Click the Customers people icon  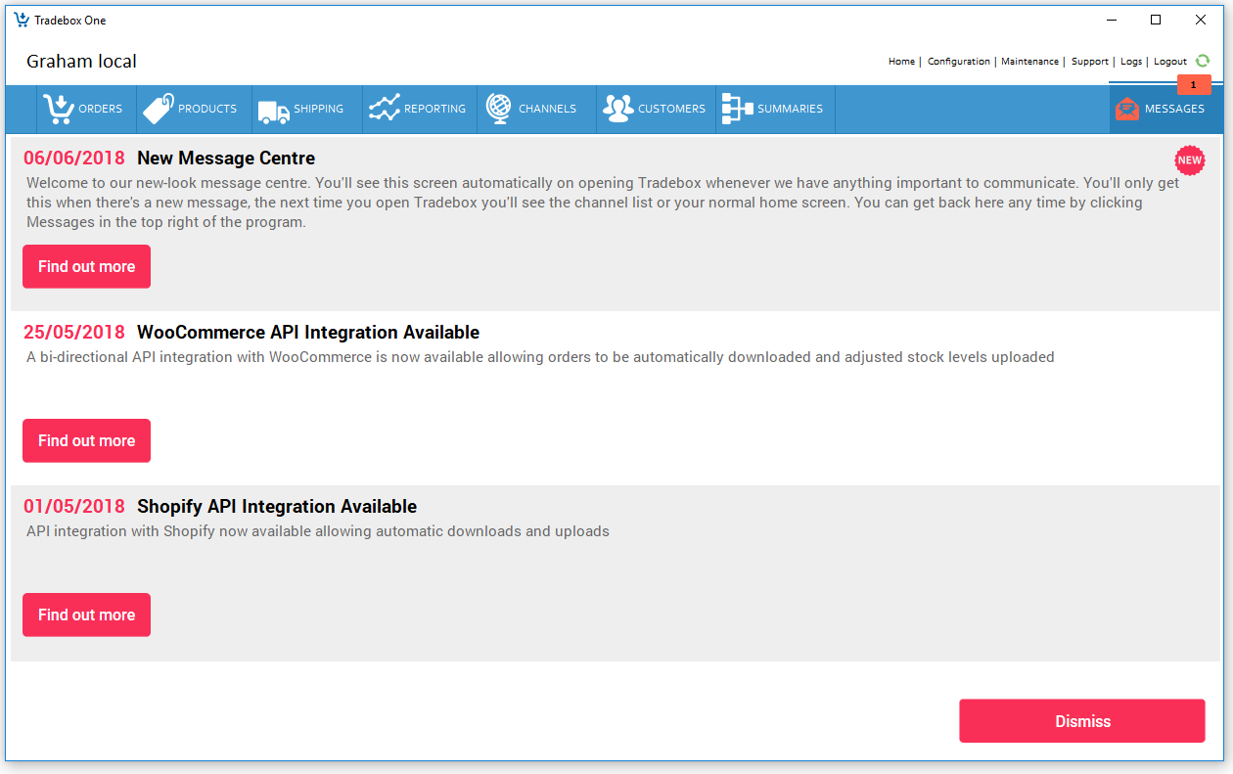point(618,109)
